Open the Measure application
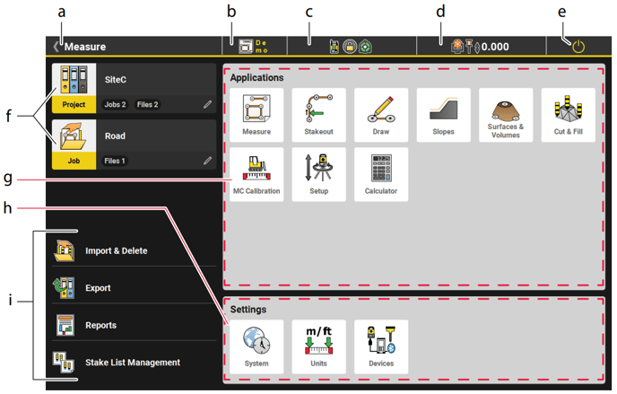 click(x=256, y=114)
